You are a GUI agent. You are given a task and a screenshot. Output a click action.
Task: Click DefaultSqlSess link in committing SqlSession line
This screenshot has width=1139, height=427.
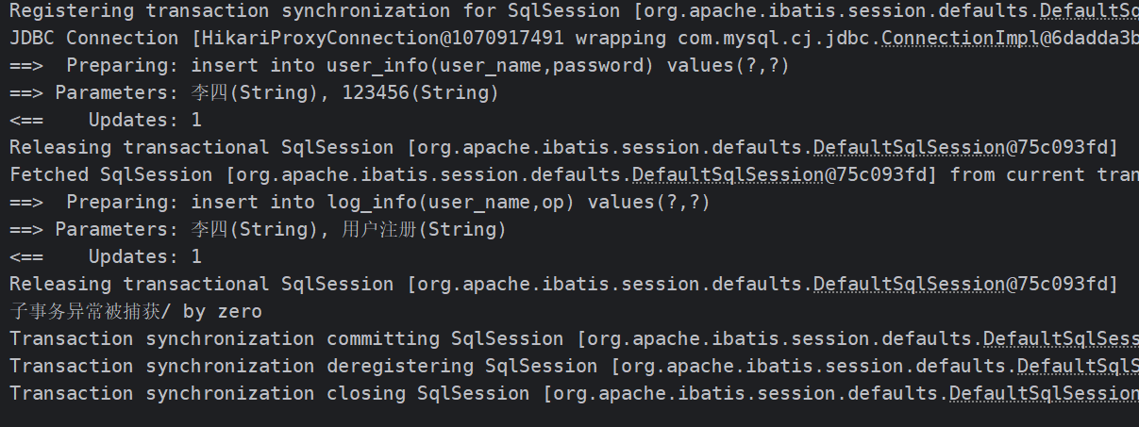(x=1060, y=338)
